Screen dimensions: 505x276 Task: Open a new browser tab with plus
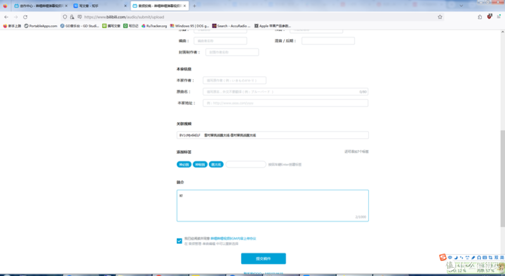pyautogui.click(x=194, y=6)
